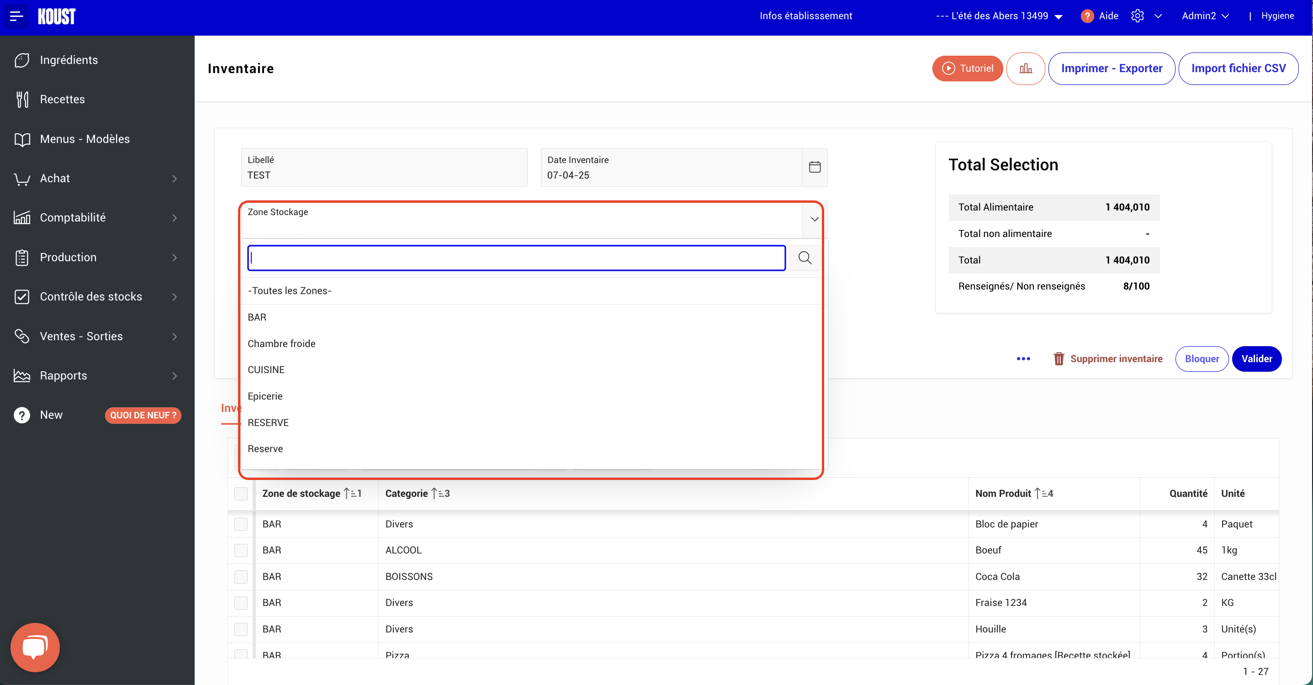Open the Admin2 user dropdown
This screenshot has width=1313, height=685.
coord(1206,16)
